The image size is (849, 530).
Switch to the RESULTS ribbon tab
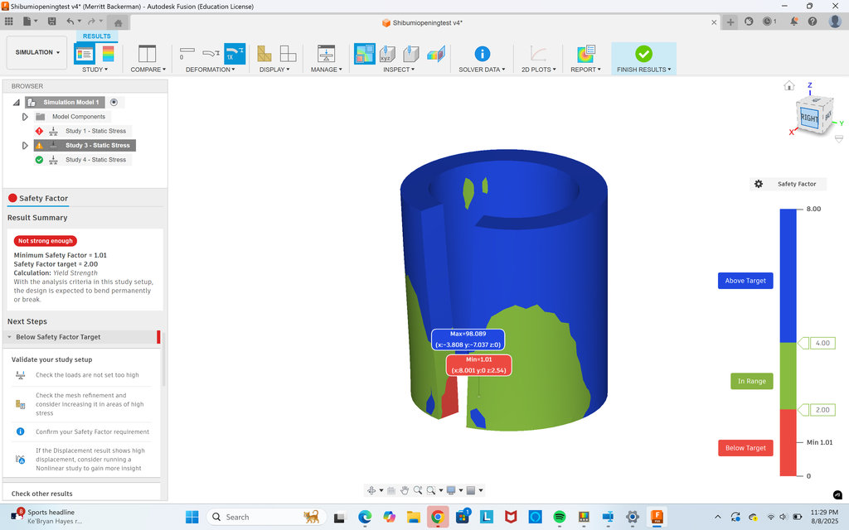96,36
